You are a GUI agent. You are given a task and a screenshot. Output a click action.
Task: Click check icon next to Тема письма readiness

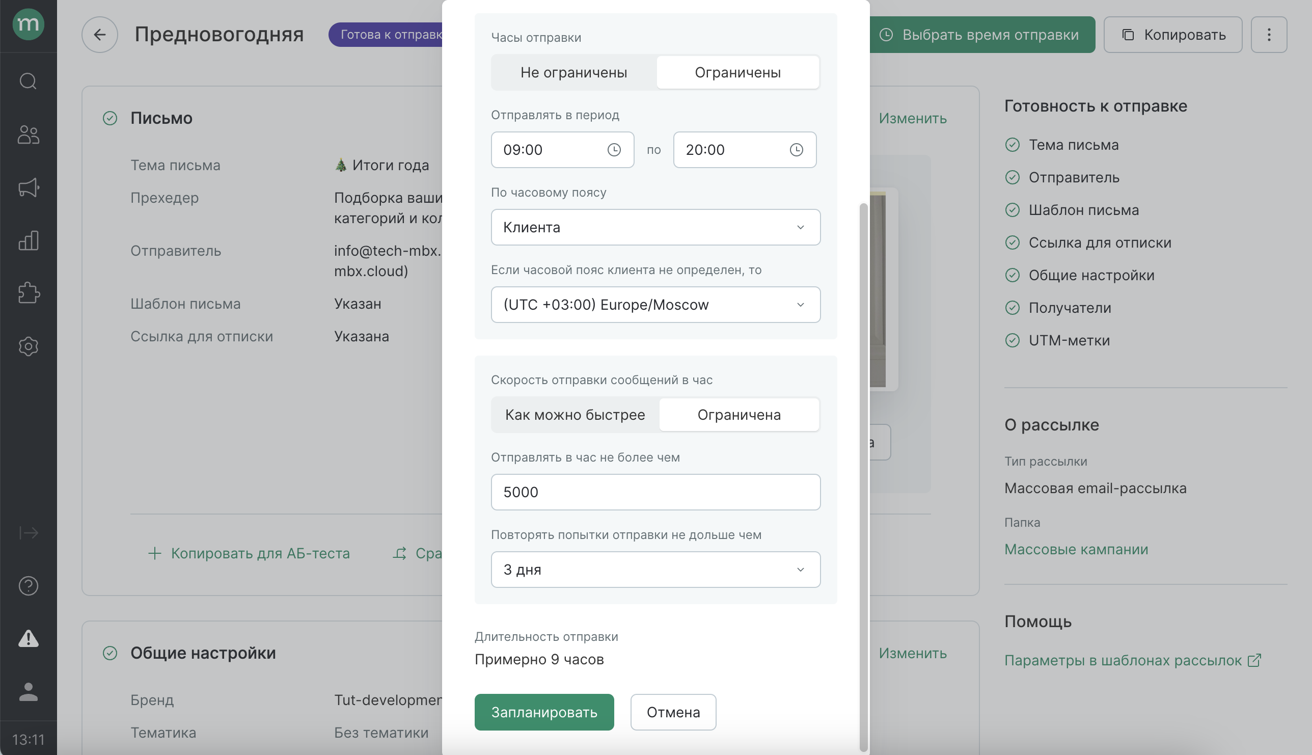click(x=1012, y=145)
